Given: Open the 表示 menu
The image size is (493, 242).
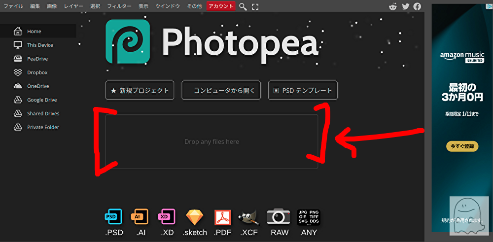Looking at the screenshot, I should click(143, 6).
